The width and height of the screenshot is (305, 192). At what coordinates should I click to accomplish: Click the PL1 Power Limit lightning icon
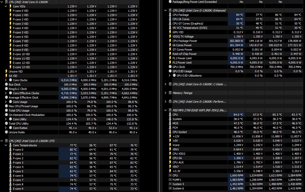(170, 58)
